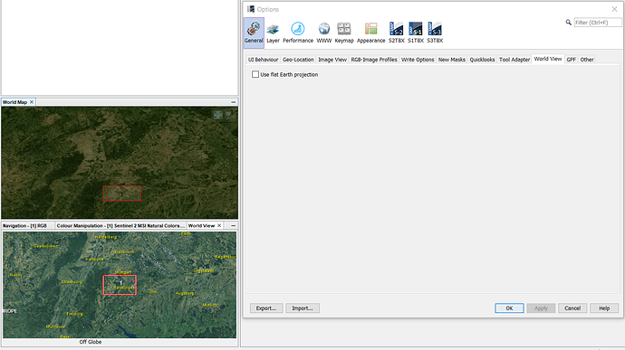The width and height of the screenshot is (625, 350).
Task: Confirm options with OK button
Action: (x=509, y=308)
